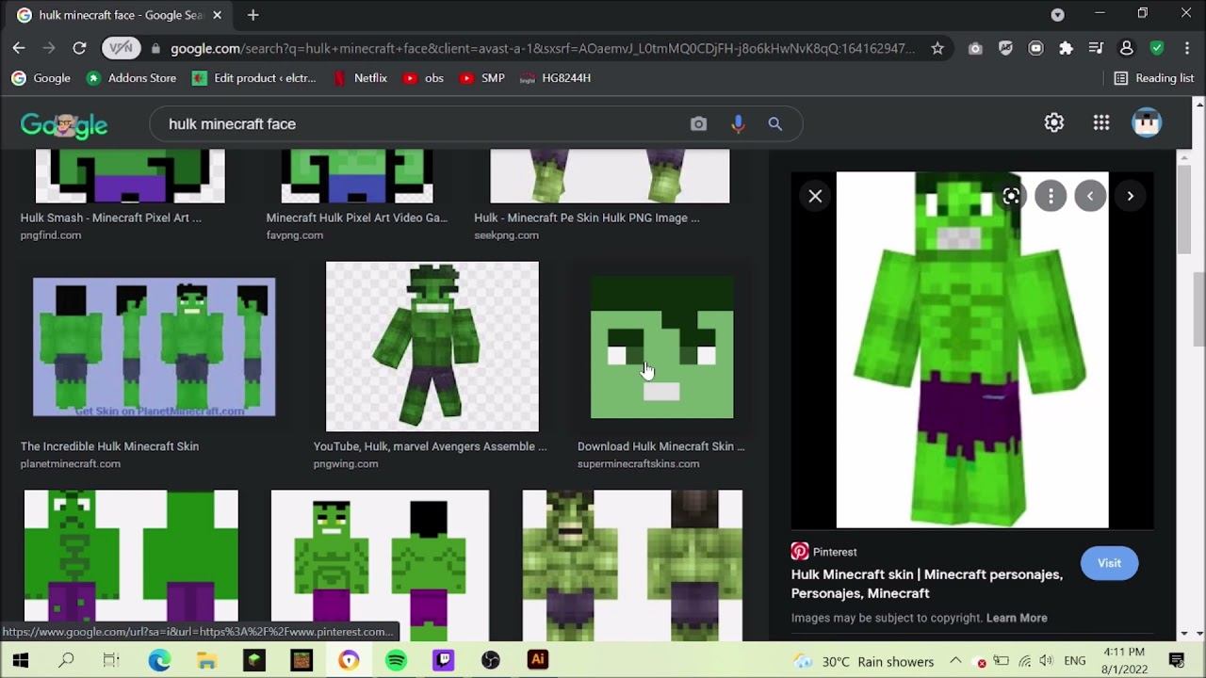Click the Visit button

click(1109, 563)
